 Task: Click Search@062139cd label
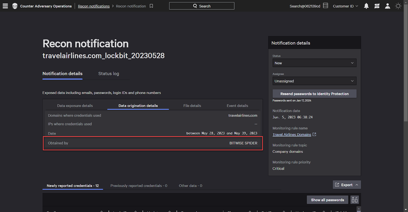tap(305, 6)
